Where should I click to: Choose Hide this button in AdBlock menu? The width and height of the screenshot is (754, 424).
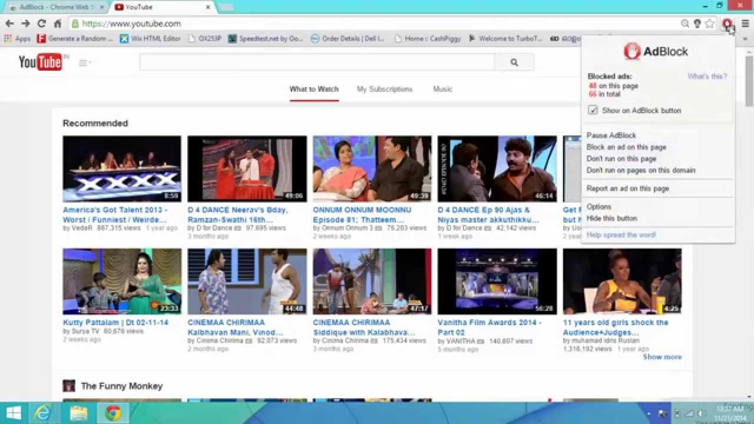tap(611, 218)
